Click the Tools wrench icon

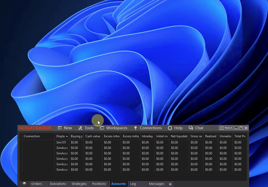click(x=80, y=128)
